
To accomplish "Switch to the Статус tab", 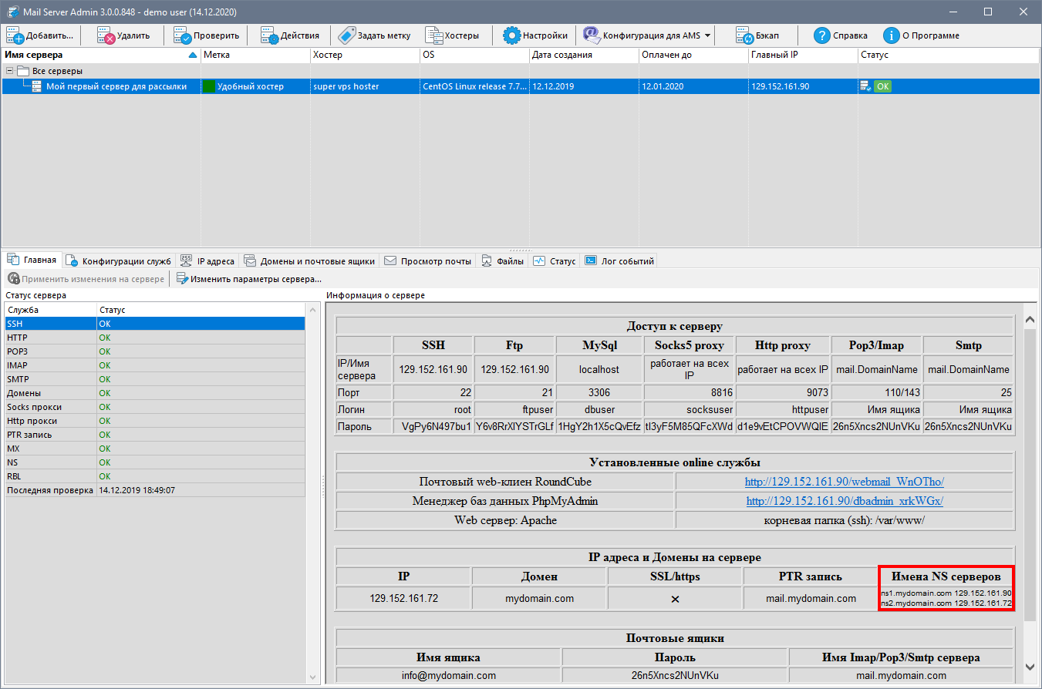I will coord(554,261).
